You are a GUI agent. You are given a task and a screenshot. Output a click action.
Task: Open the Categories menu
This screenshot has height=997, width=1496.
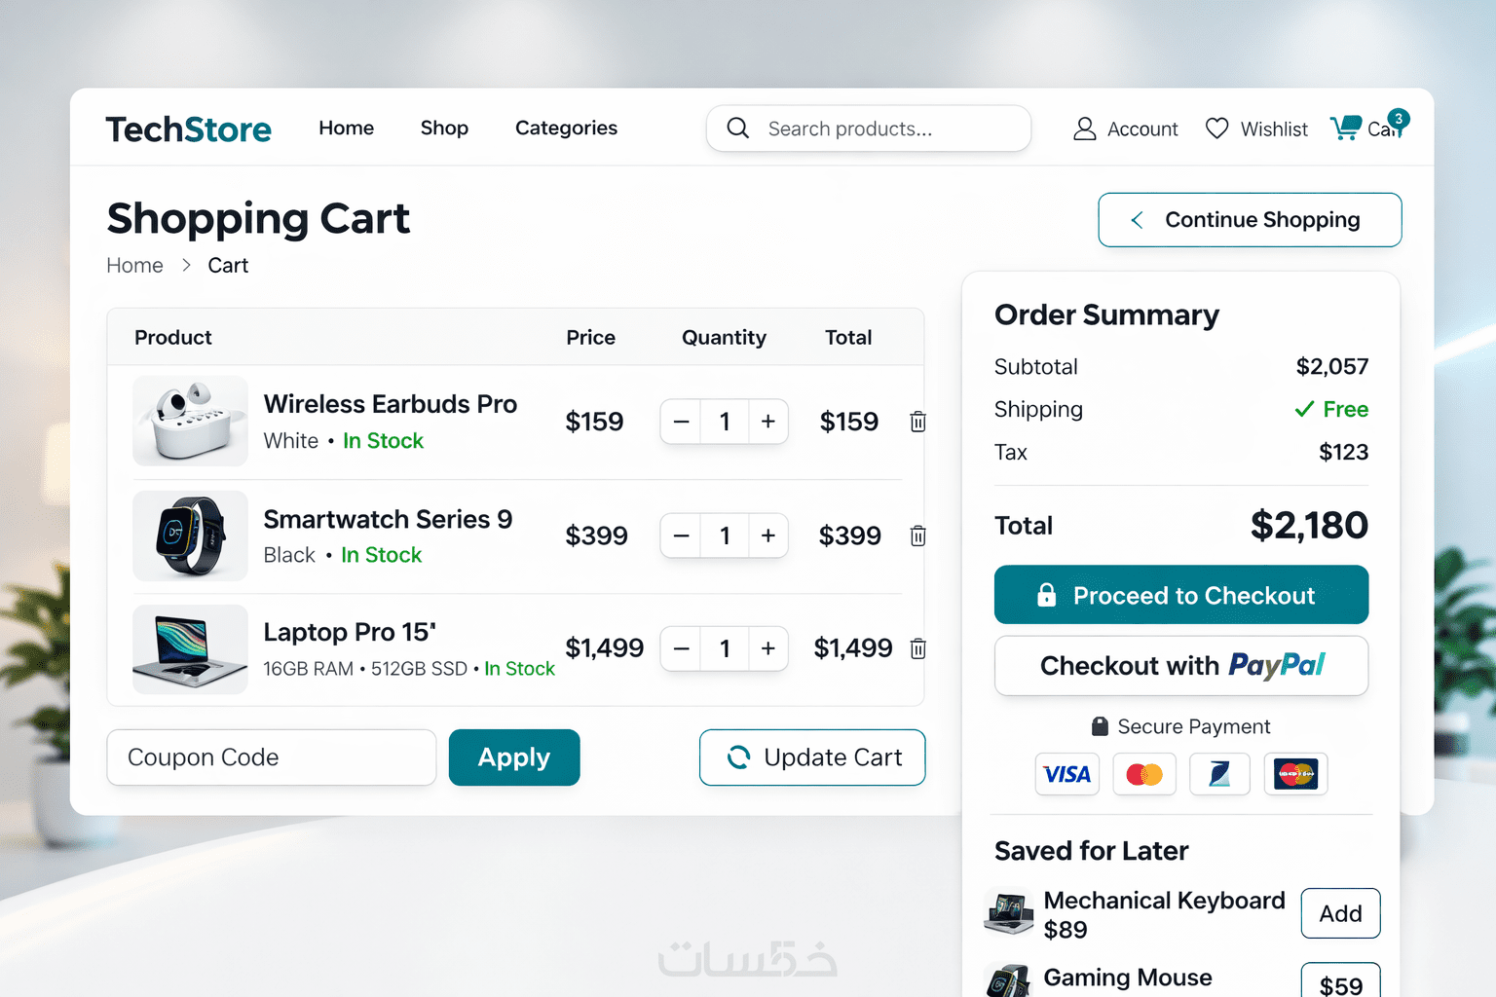click(x=566, y=128)
